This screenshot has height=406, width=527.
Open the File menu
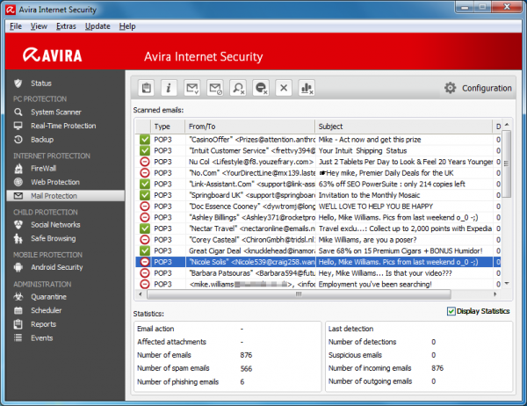[x=16, y=26]
